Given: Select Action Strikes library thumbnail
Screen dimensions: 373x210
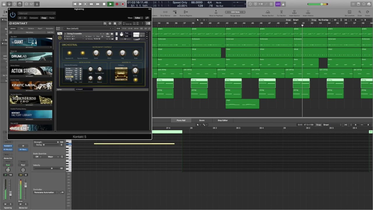Looking at the screenshot, I should [31, 71].
